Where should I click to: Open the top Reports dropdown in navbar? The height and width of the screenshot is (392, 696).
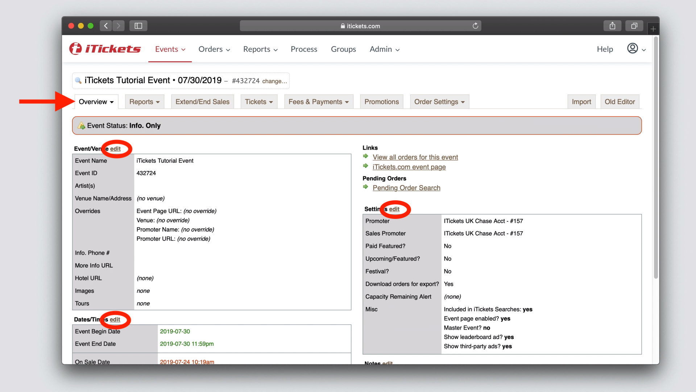tap(260, 49)
